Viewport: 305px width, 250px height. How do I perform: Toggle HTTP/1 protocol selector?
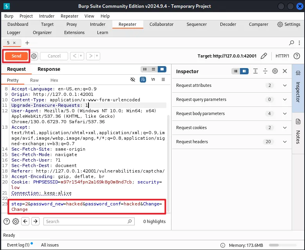282,56
